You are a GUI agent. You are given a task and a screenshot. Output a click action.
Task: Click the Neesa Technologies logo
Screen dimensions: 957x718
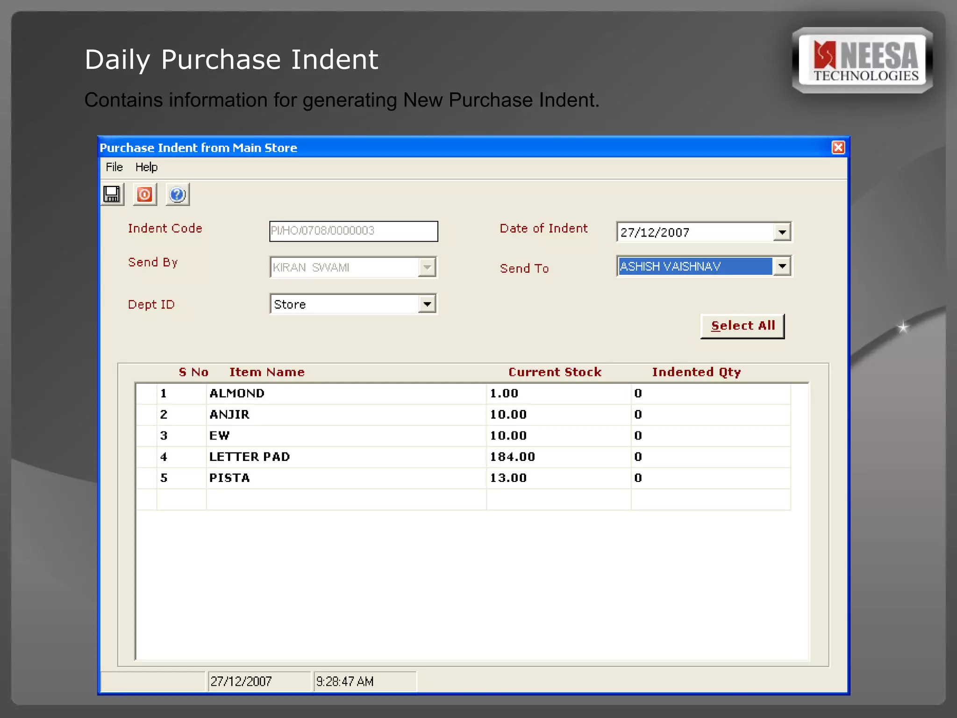click(863, 60)
